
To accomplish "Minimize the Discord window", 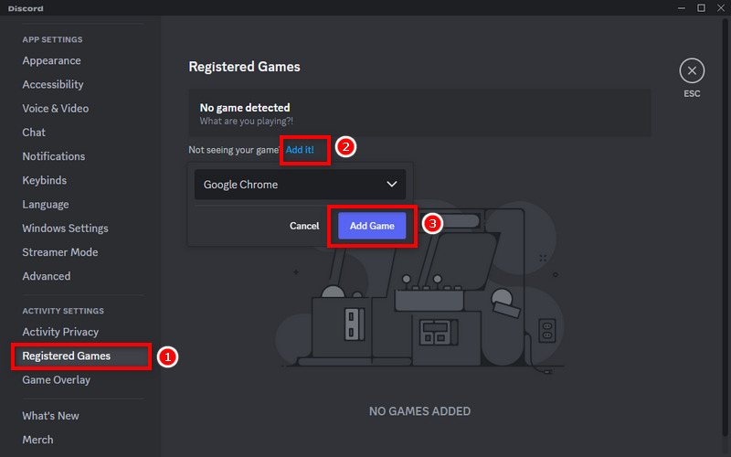I will (682, 8).
